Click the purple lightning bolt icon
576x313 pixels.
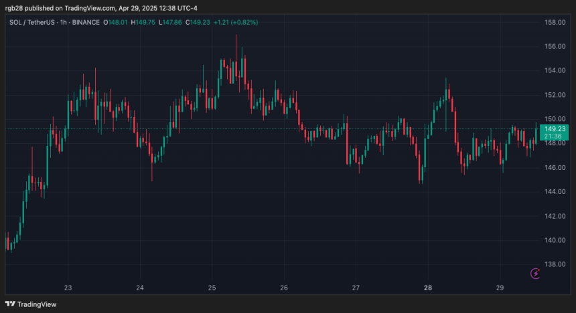535,273
